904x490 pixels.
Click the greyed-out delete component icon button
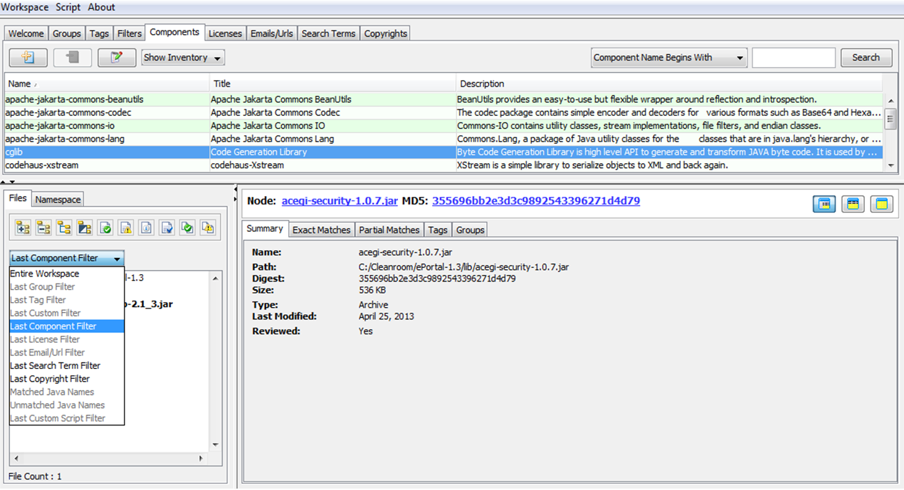[73, 58]
